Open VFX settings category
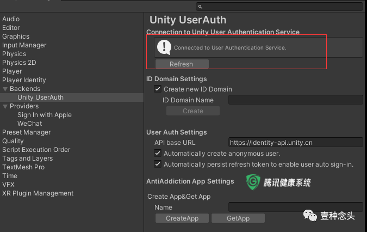 coord(8,185)
